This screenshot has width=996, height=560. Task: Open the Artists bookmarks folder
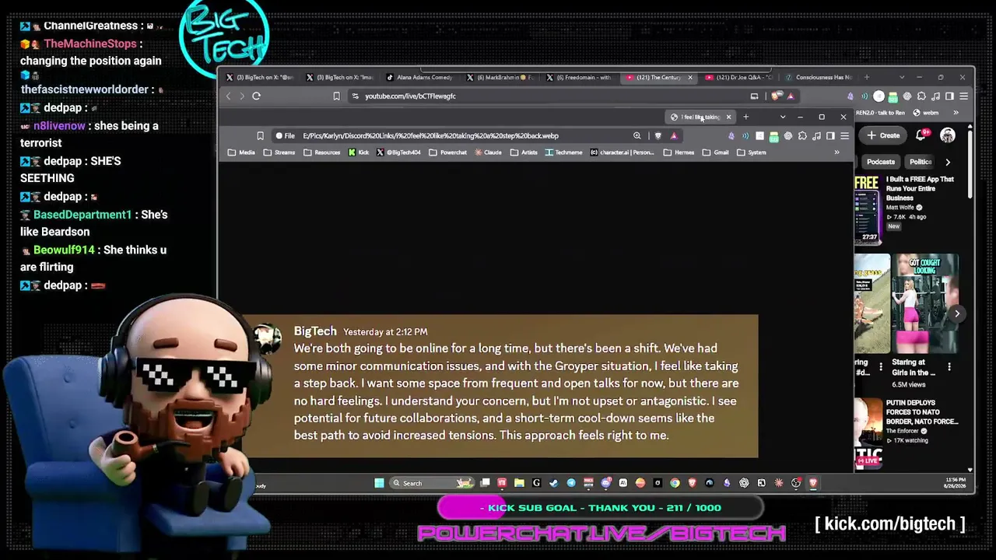pos(524,152)
